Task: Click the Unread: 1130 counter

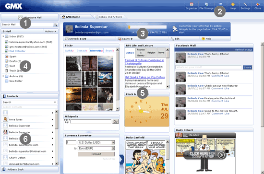Action: point(75,39)
